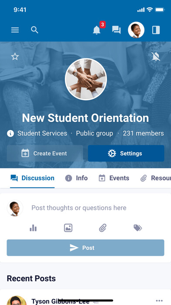Screen dimensions: 171x305
Task: Show group details via info circle icon
Action: tap(10, 133)
